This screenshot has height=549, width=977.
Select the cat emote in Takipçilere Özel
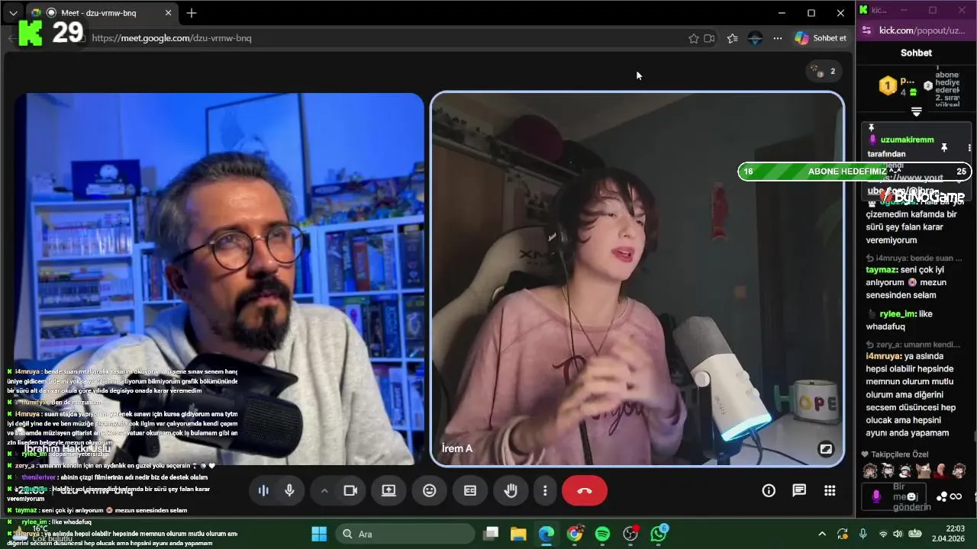coord(923,470)
